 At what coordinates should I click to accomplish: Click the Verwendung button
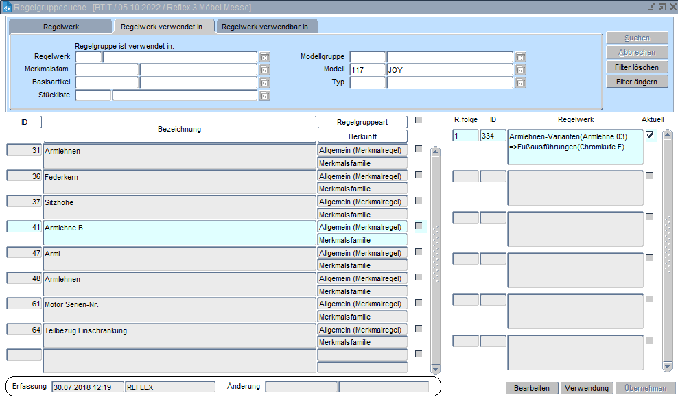pyautogui.click(x=587, y=388)
